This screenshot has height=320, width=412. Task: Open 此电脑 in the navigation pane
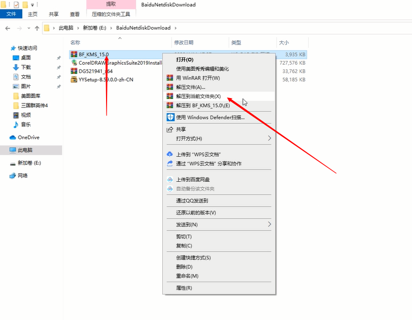coord(31,150)
